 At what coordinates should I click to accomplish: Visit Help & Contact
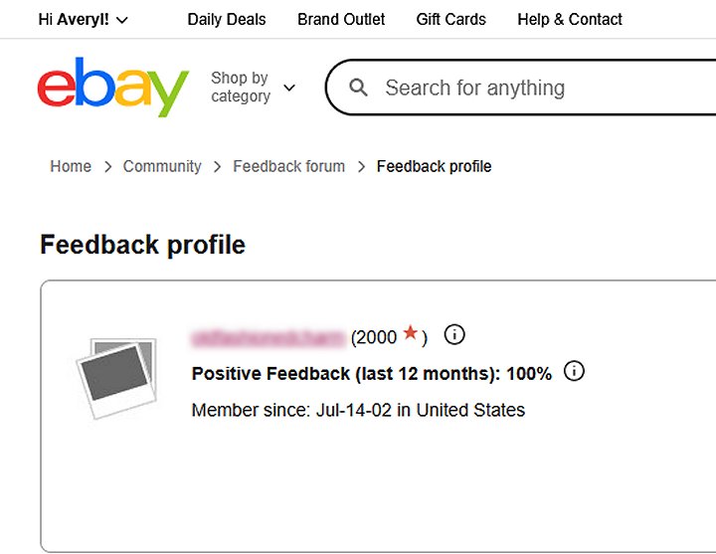(570, 19)
